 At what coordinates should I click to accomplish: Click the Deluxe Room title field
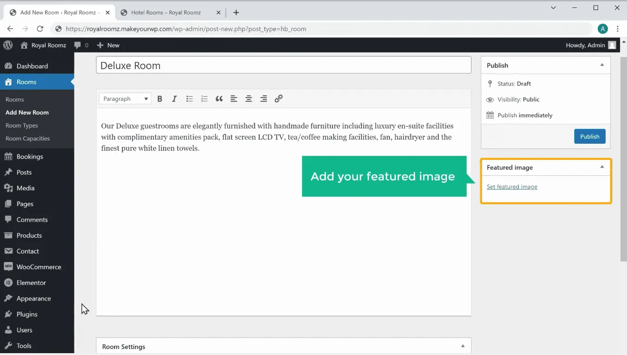pyautogui.click(x=283, y=65)
